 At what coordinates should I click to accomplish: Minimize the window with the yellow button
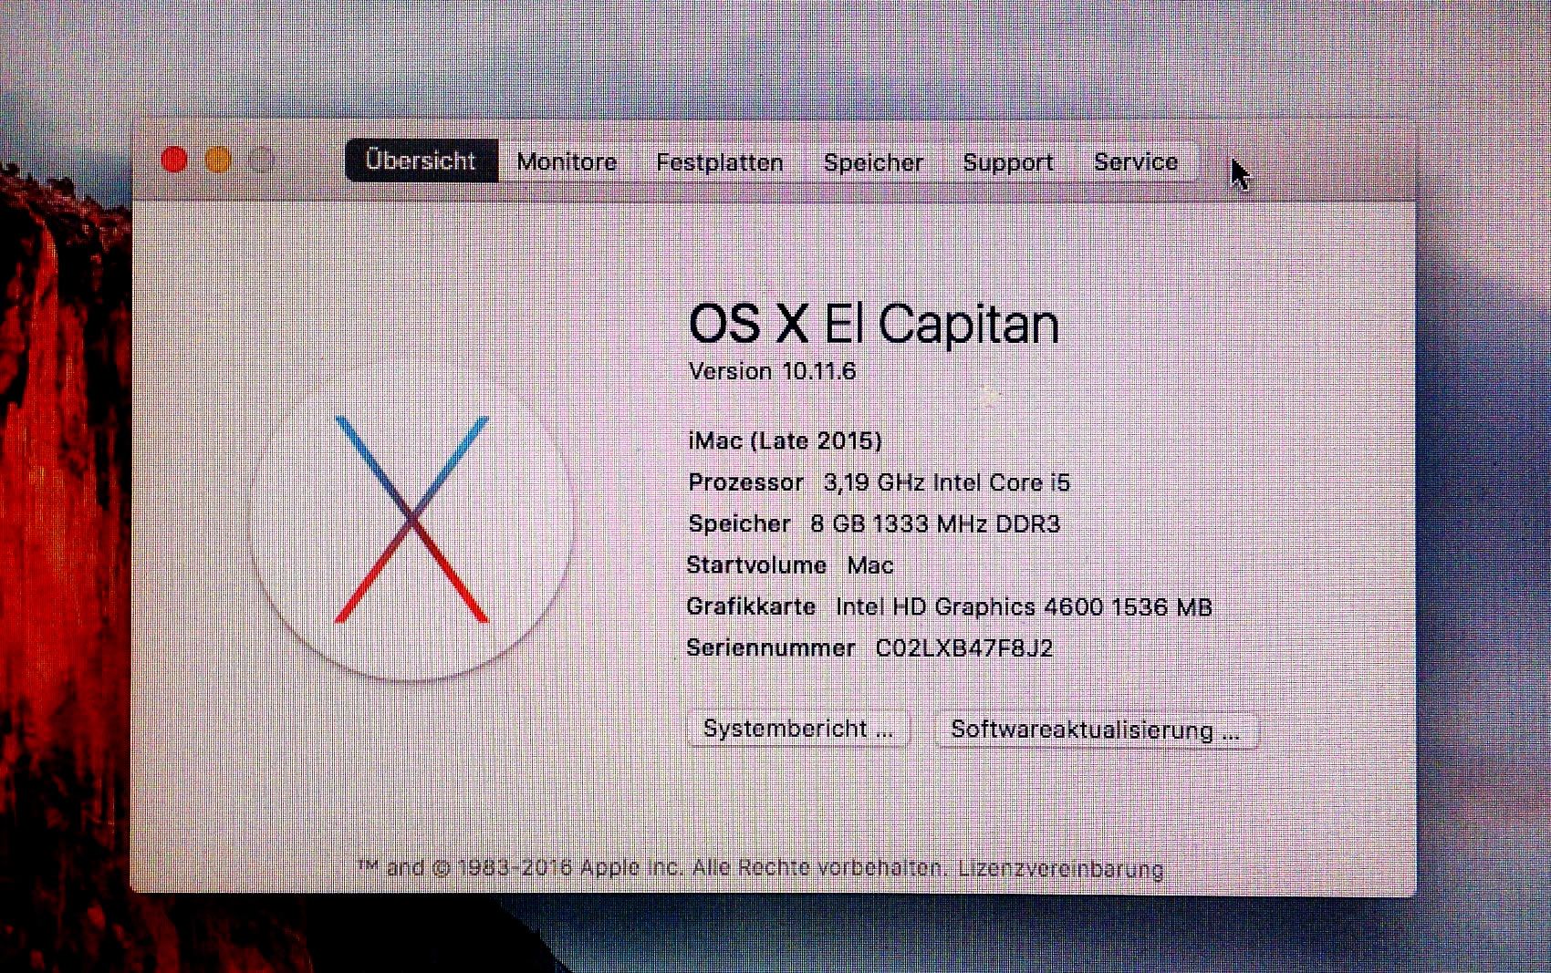(x=218, y=160)
